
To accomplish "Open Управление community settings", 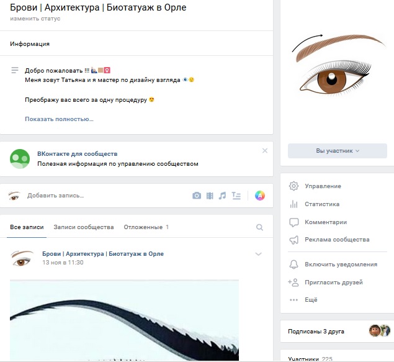I will point(323,186).
